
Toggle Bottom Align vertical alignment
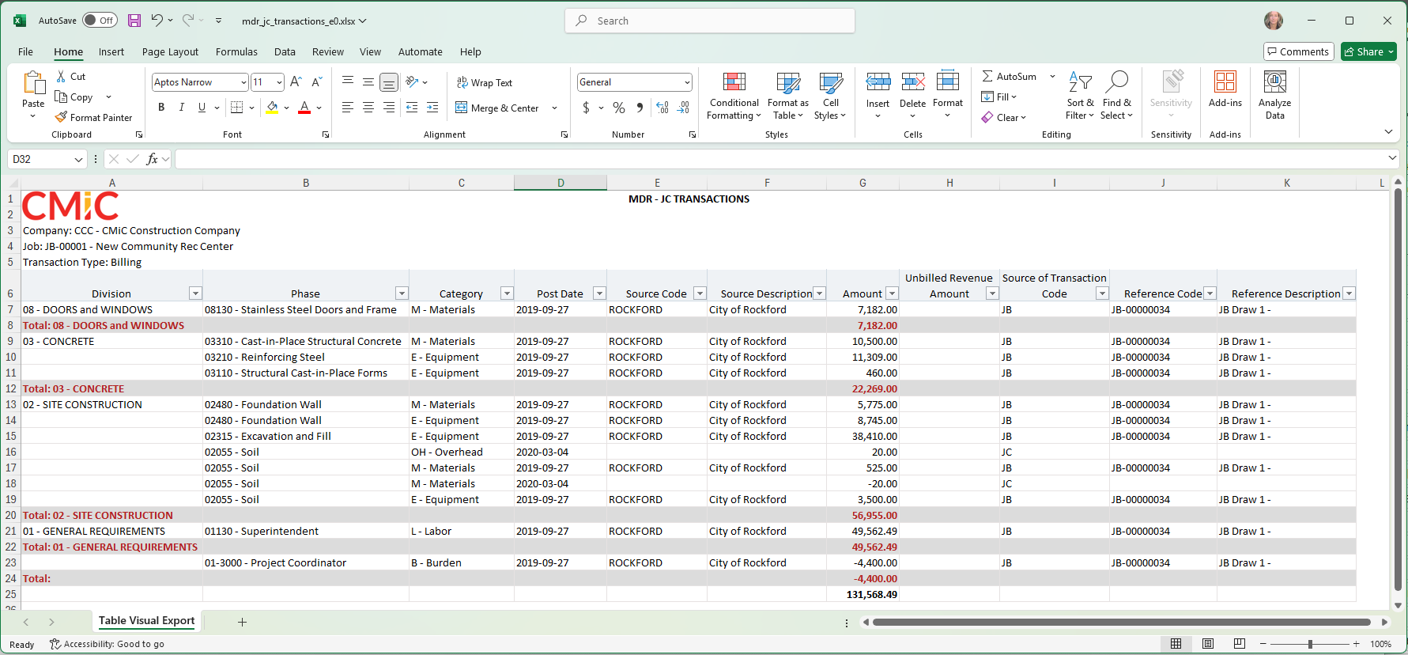click(x=389, y=82)
